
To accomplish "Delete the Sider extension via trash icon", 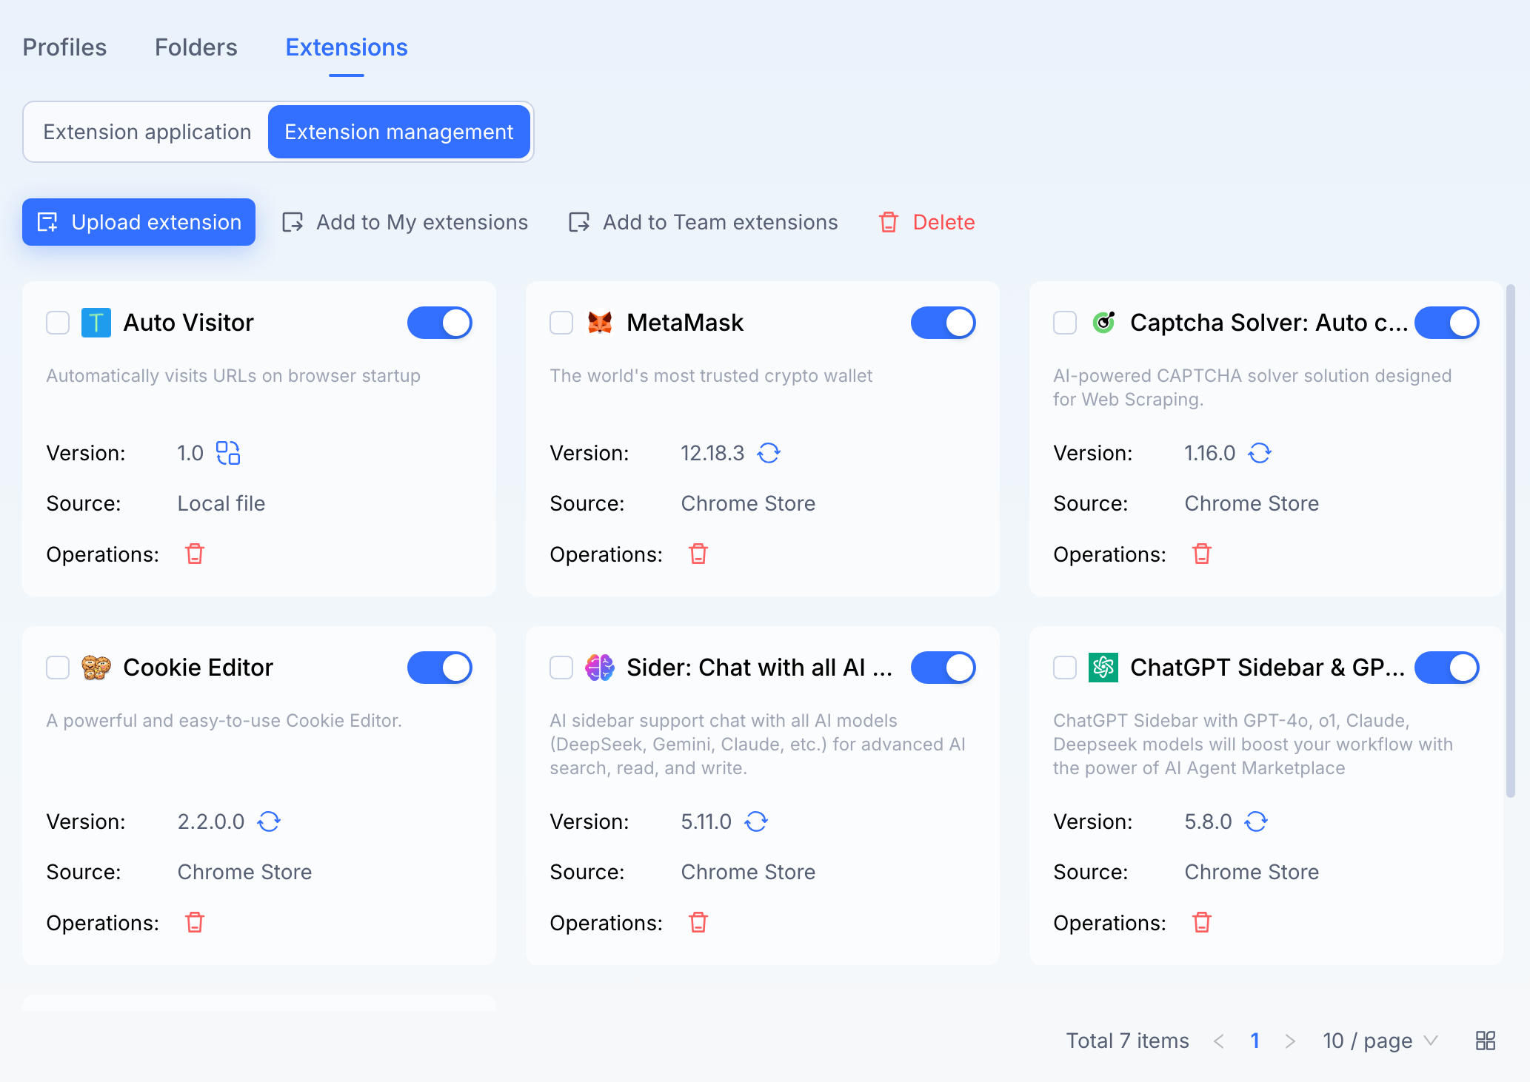I will click(698, 922).
